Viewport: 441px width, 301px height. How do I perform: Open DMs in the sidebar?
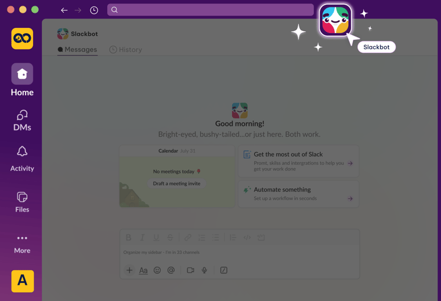(x=22, y=120)
